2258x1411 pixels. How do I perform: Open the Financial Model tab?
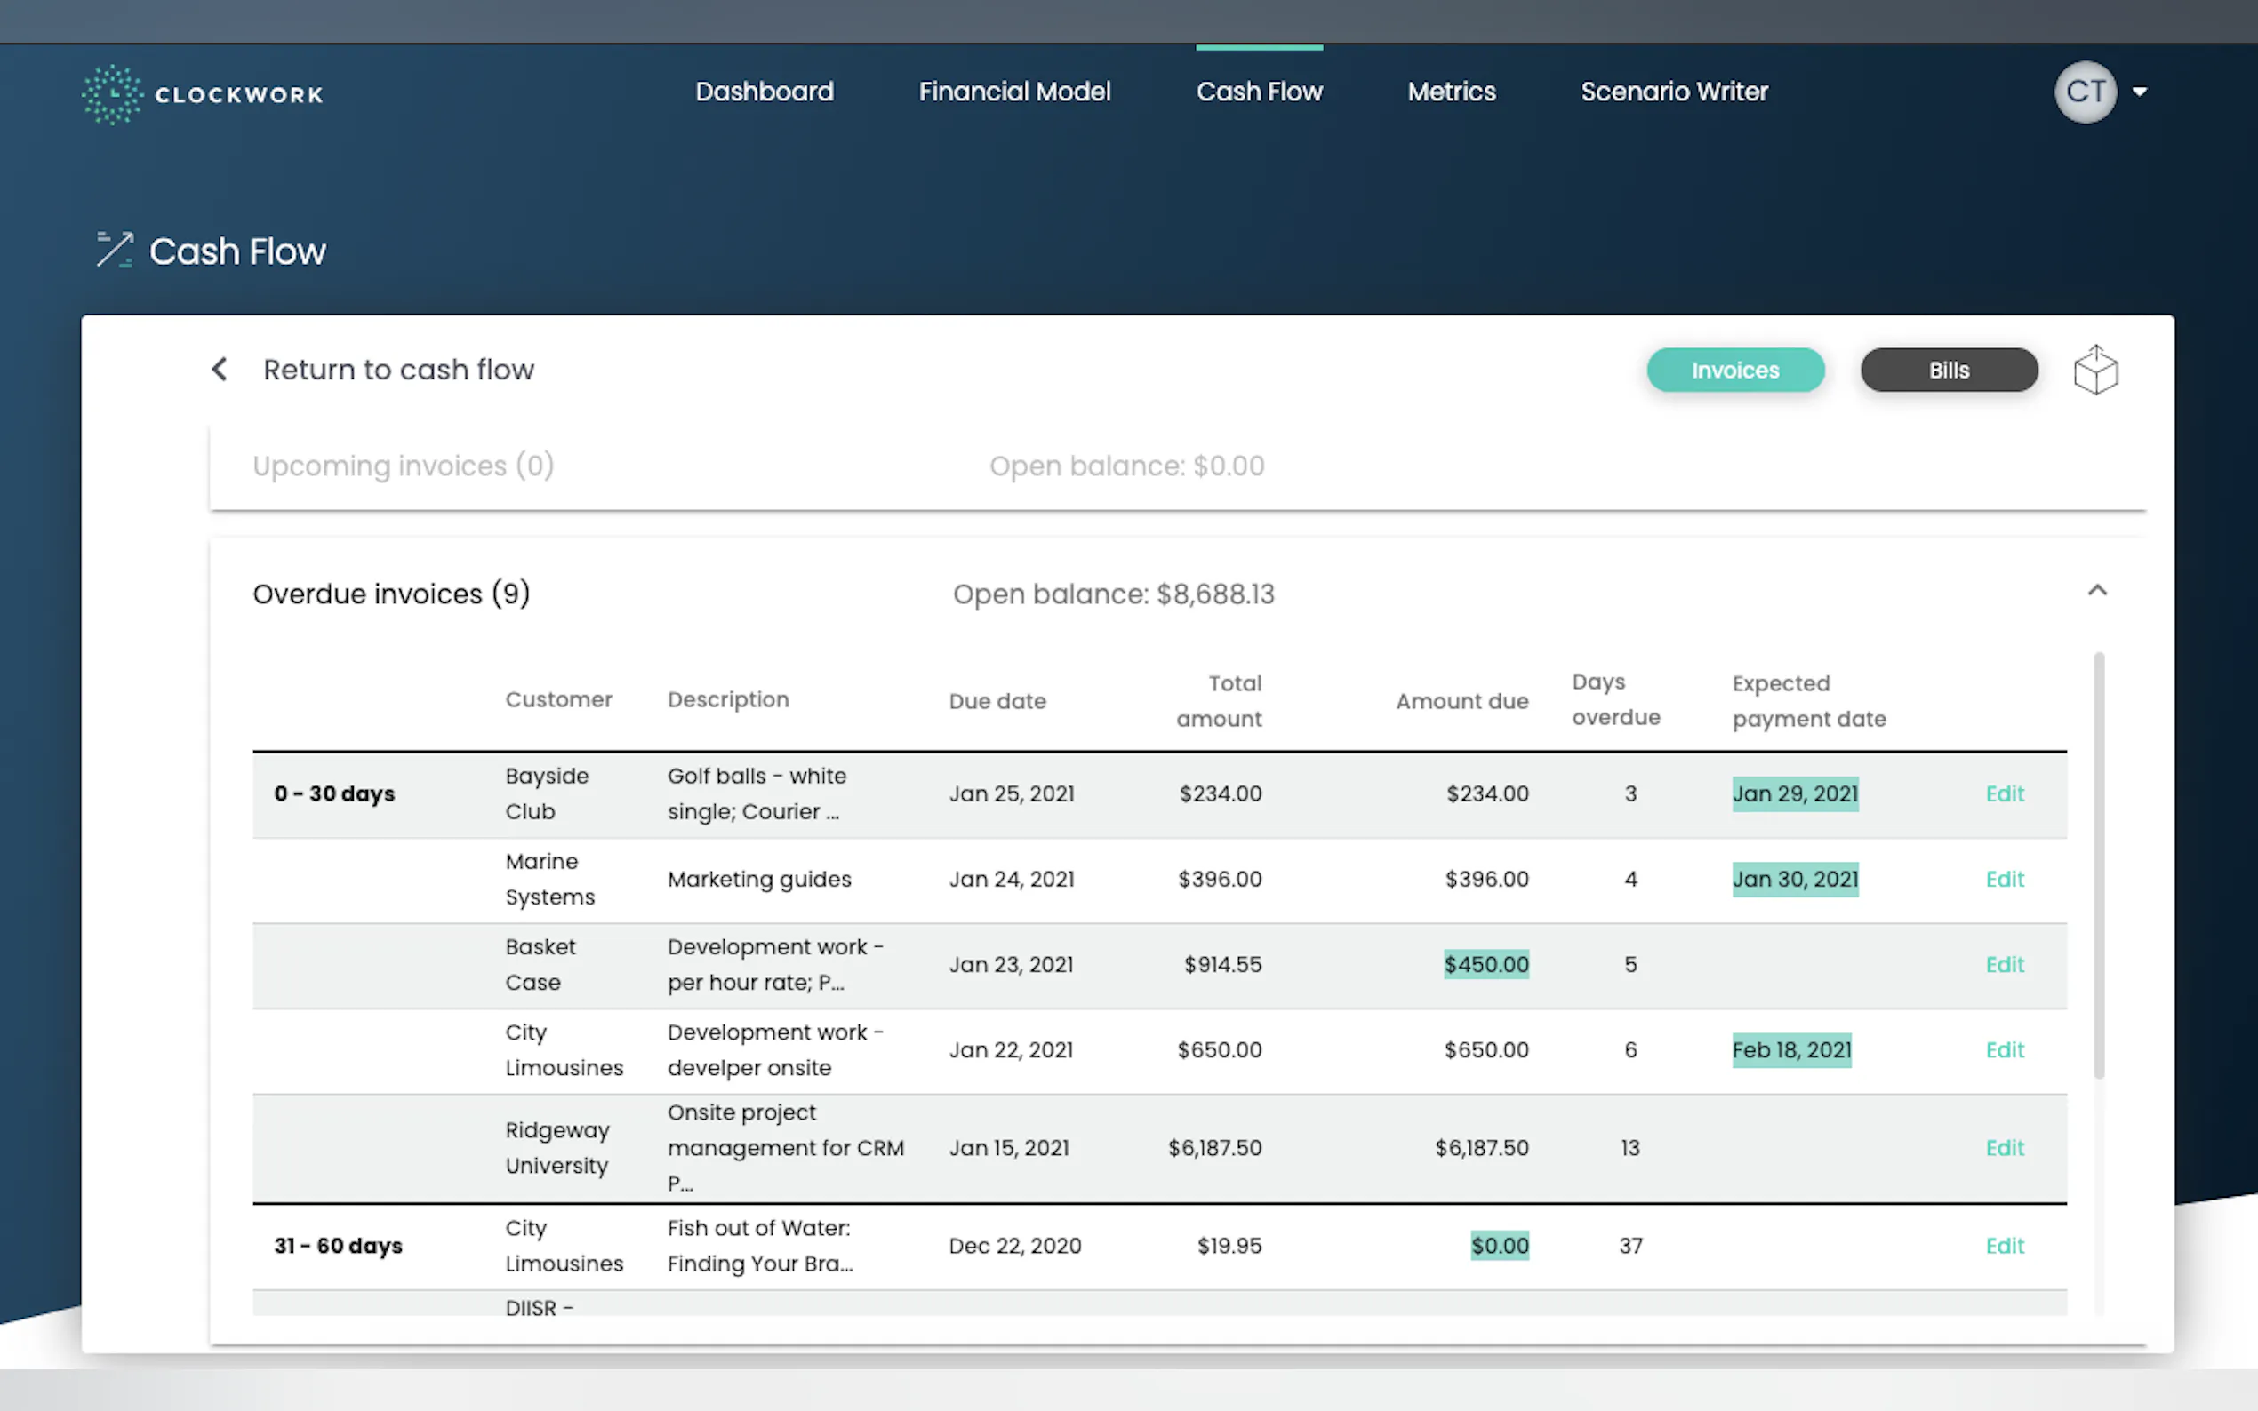point(1013,92)
